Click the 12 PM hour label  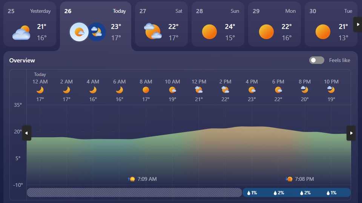199,82
